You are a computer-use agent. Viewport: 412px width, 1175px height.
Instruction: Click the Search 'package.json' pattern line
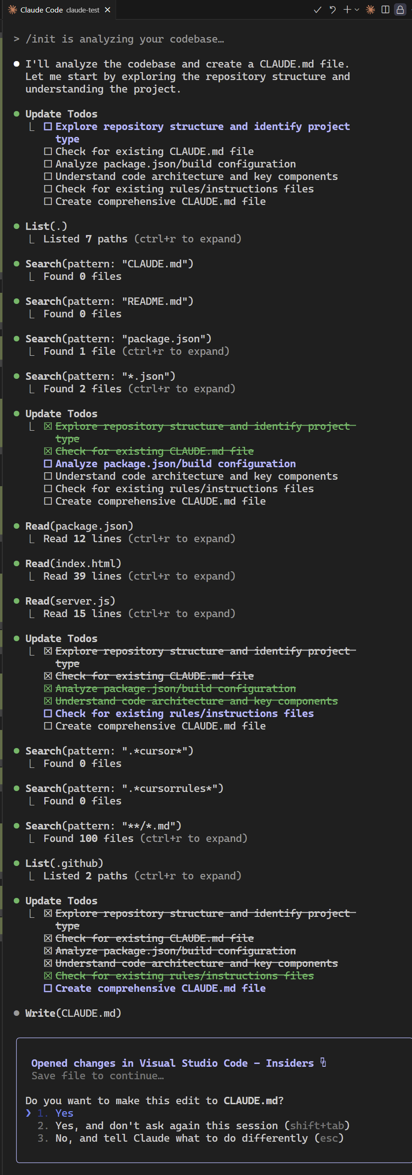pyautogui.click(x=118, y=339)
